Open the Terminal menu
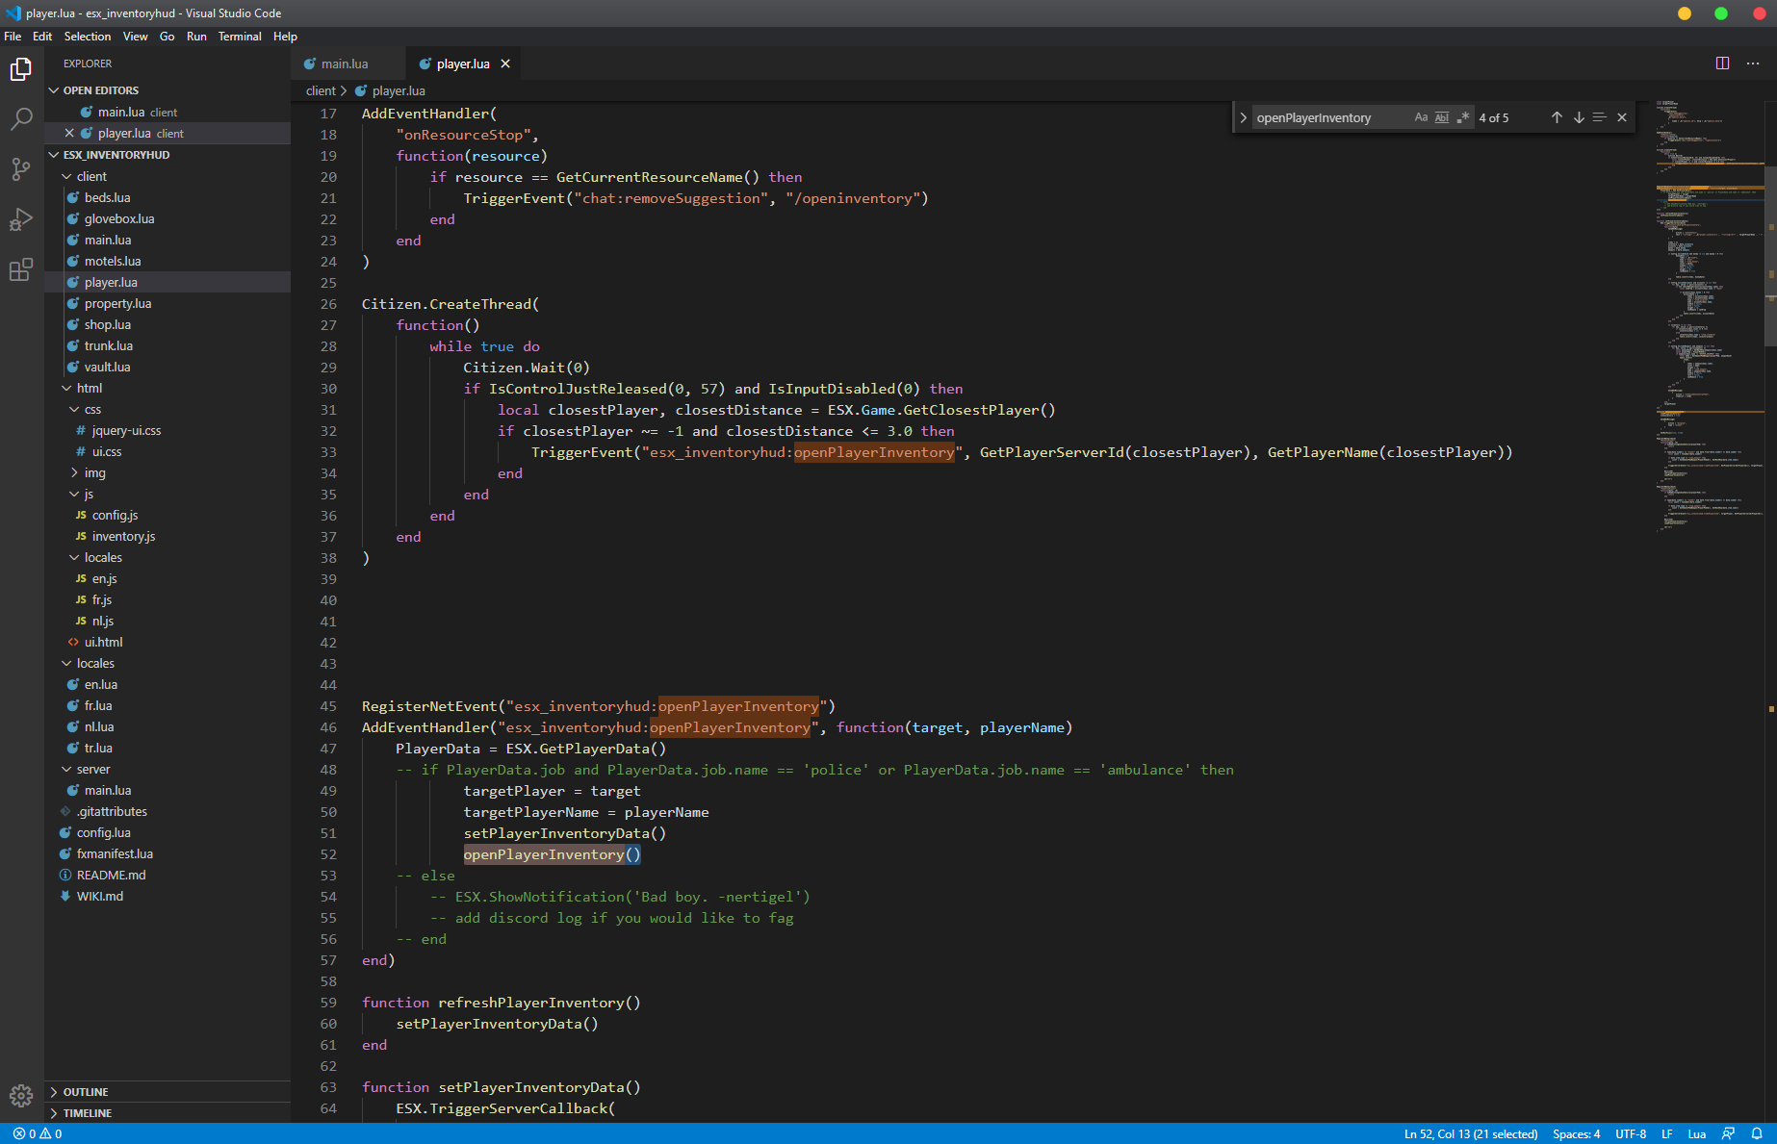1777x1144 pixels. (240, 37)
